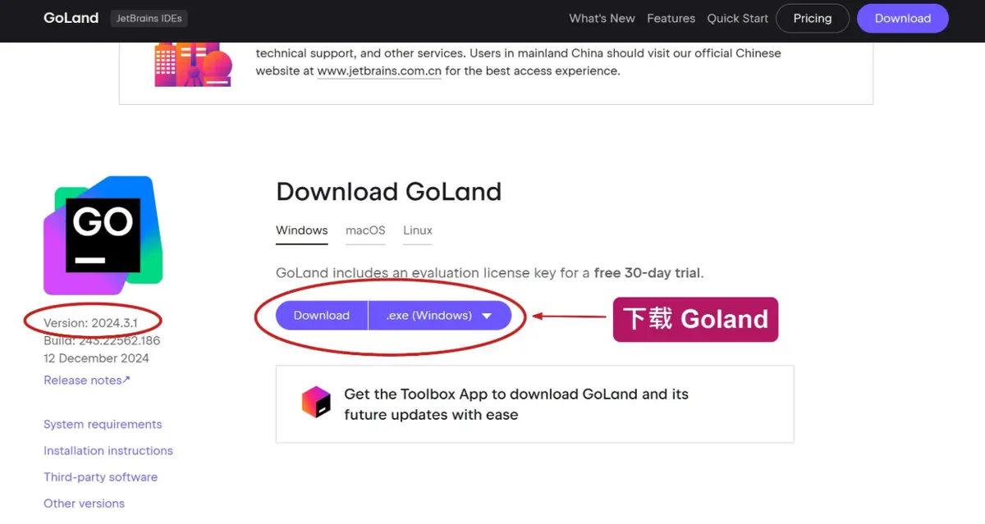Expand the .exe (Windows) installer dropdown

440,316
